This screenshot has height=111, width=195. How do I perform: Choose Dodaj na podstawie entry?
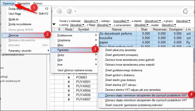coord(26,24)
